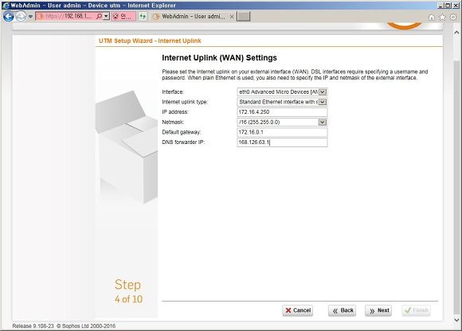
Task: Click the vertical scrollbar thumb
Action: (x=456, y=189)
